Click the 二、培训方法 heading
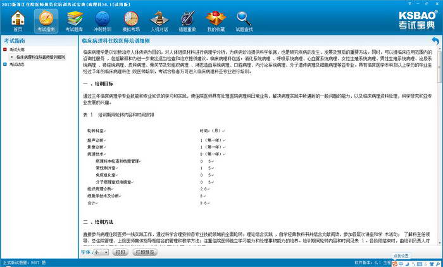Image resolution: width=443 pixels, height=267 pixels. pos(98,222)
